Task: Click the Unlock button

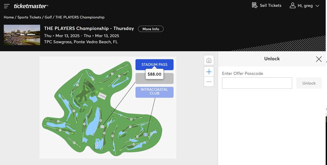Action: click(x=309, y=83)
